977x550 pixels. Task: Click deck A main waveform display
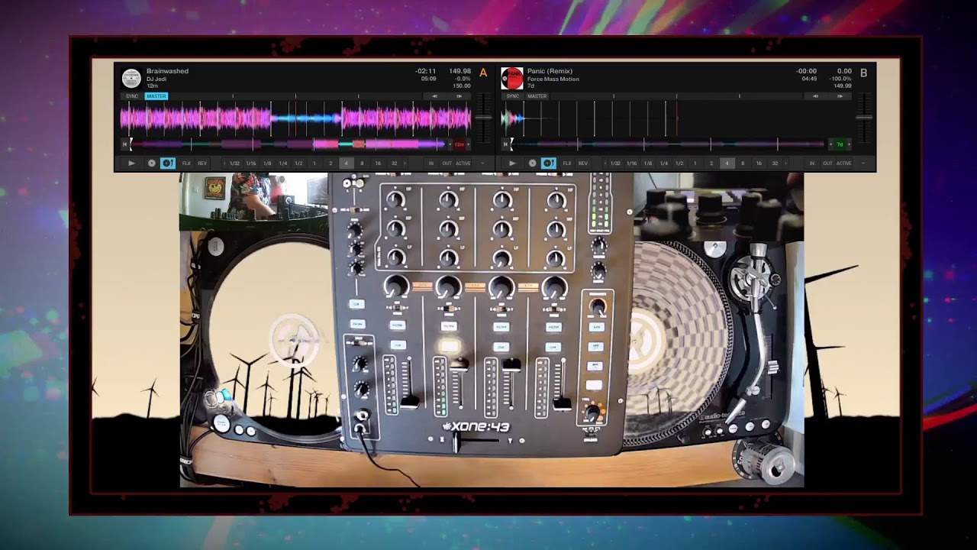(x=295, y=118)
